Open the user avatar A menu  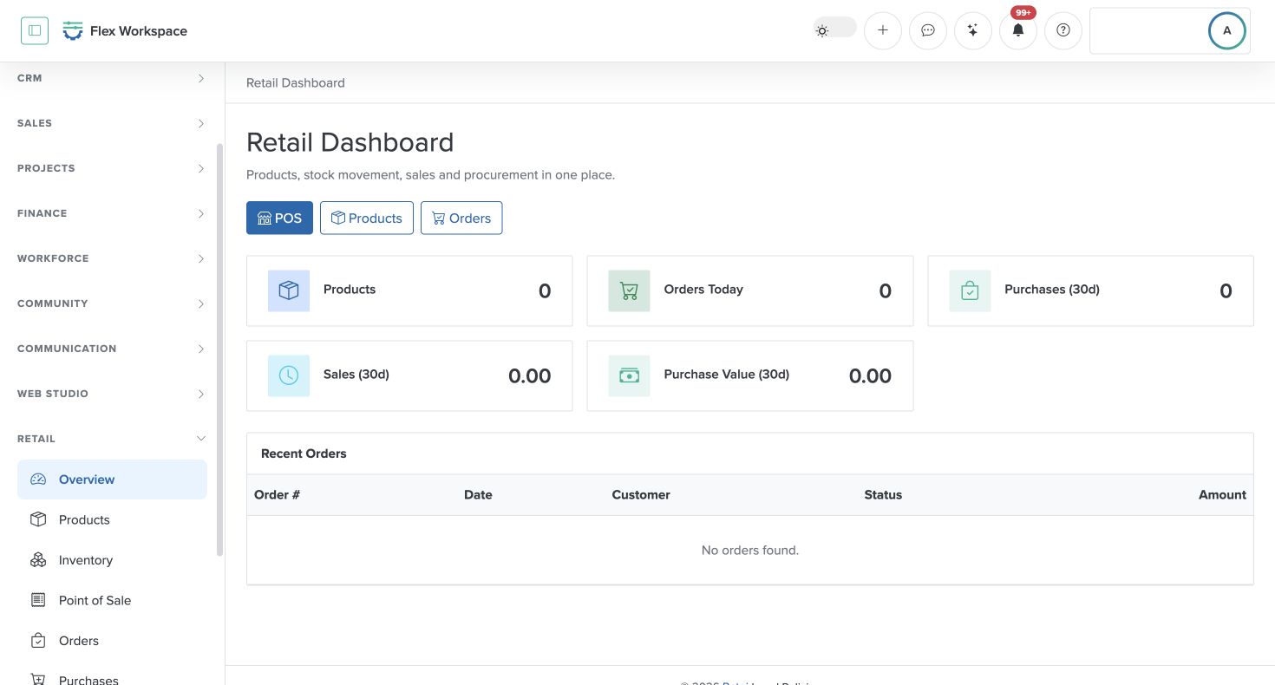coord(1226,30)
